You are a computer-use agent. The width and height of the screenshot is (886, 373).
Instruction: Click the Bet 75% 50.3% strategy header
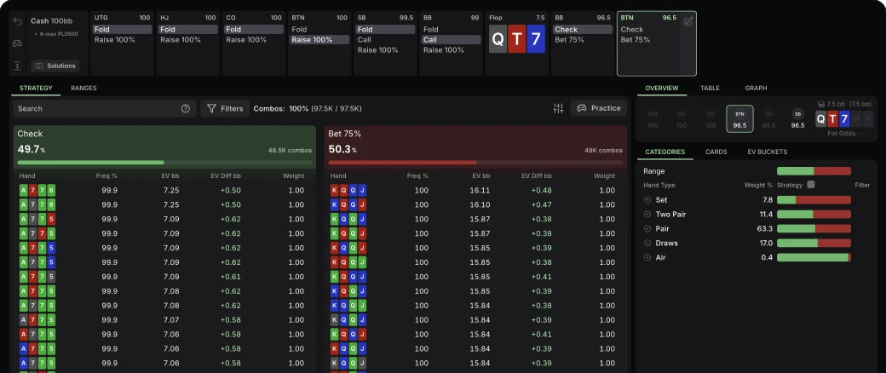tap(475, 147)
